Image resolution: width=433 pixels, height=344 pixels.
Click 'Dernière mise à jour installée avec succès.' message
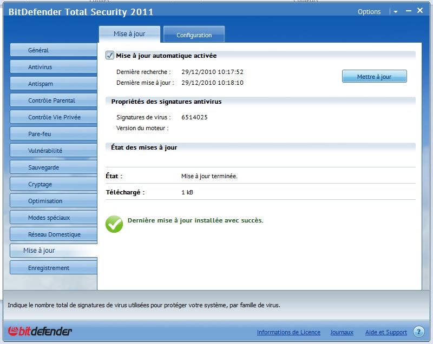tap(195, 220)
